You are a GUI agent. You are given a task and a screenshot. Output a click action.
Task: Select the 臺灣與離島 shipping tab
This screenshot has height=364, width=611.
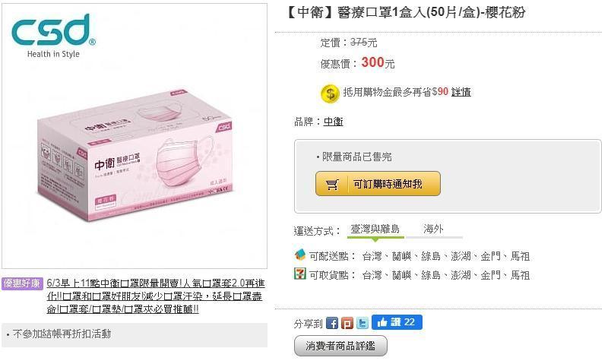point(375,229)
